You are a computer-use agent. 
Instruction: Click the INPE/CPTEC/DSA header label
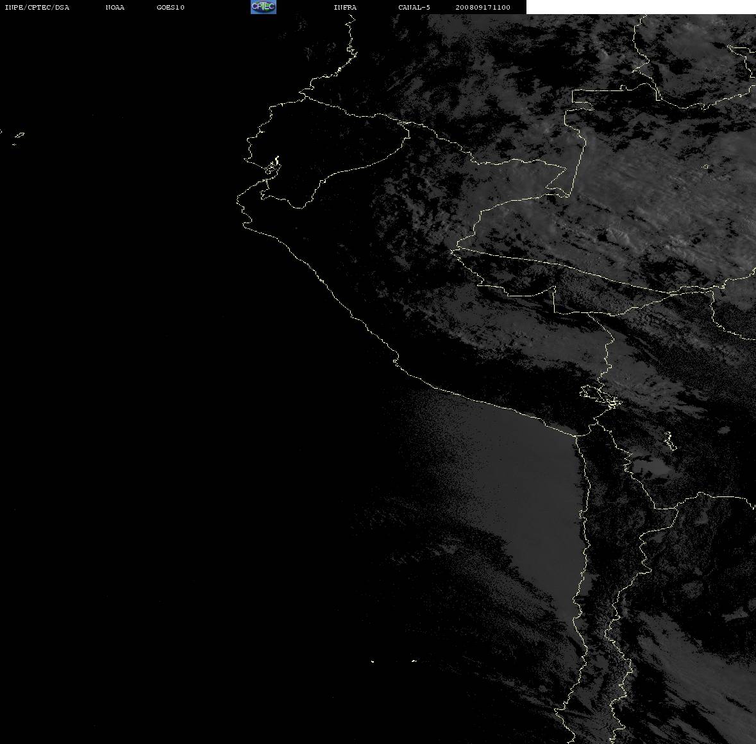(x=37, y=7)
